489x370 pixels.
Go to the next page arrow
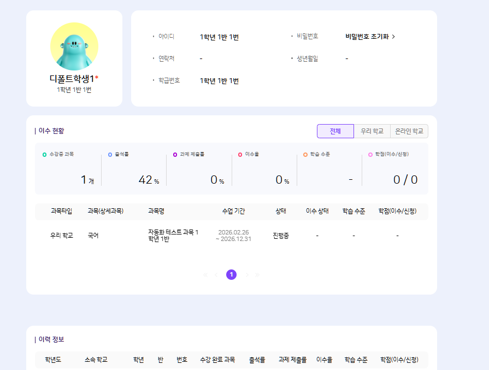click(x=247, y=274)
